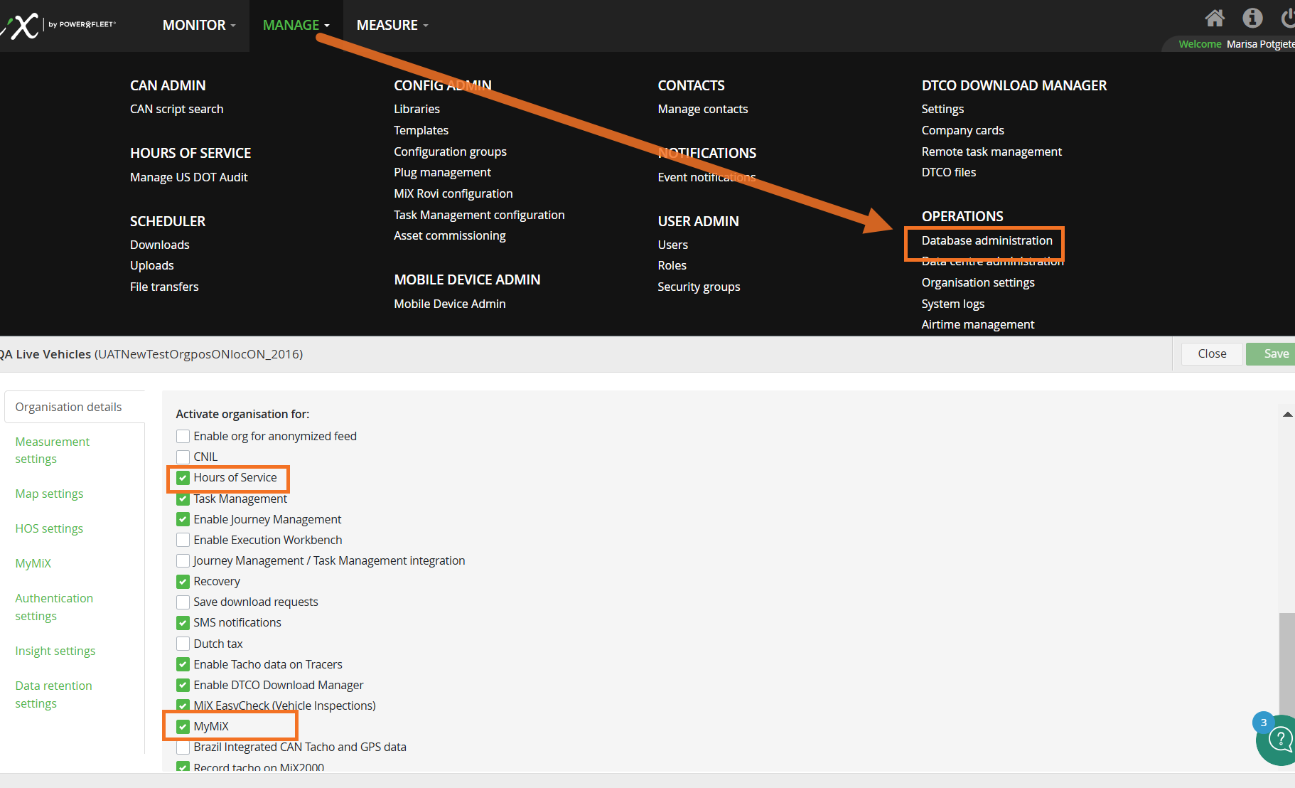Open the MiX by Powerfleet logo

(58, 25)
